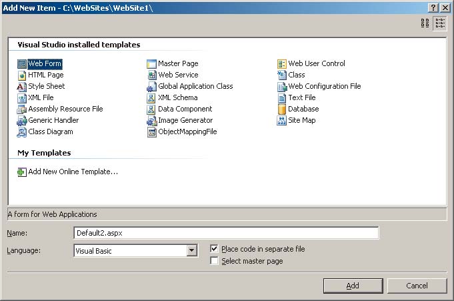
Task: Select the Web User Control icon
Action: 282,64
